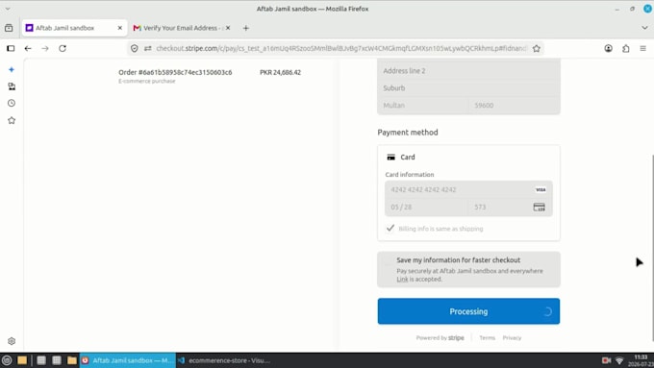This screenshot has height=368, width=654.
Task: Open tracking protection shield icon
Action: [x=135, y=48]
